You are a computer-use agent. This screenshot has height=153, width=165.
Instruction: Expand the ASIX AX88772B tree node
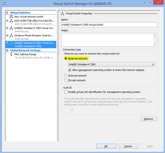pyautogui.click(x=7, y=21)
